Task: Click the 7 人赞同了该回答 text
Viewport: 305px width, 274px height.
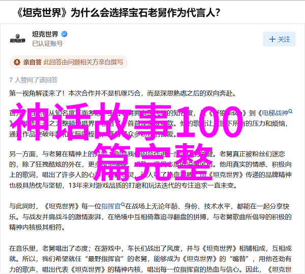Action: (34, 80)
